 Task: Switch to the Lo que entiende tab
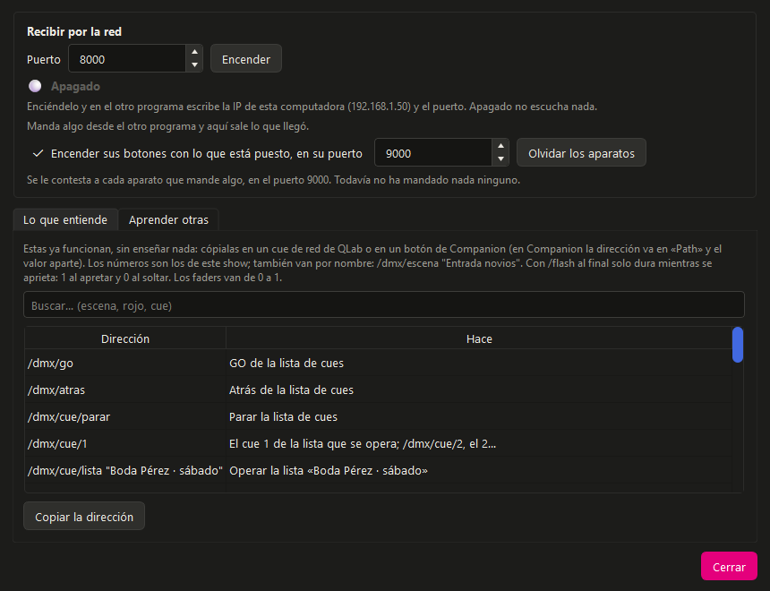65,219
